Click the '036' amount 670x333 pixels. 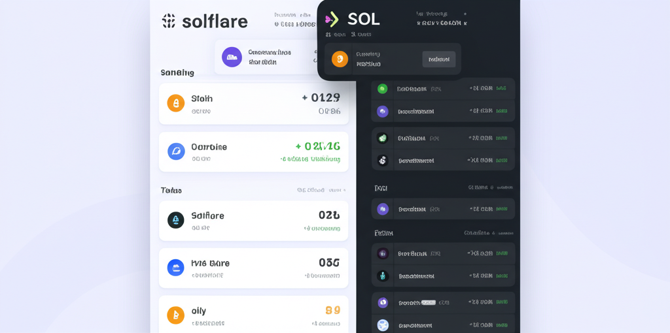tap(330, 262)
